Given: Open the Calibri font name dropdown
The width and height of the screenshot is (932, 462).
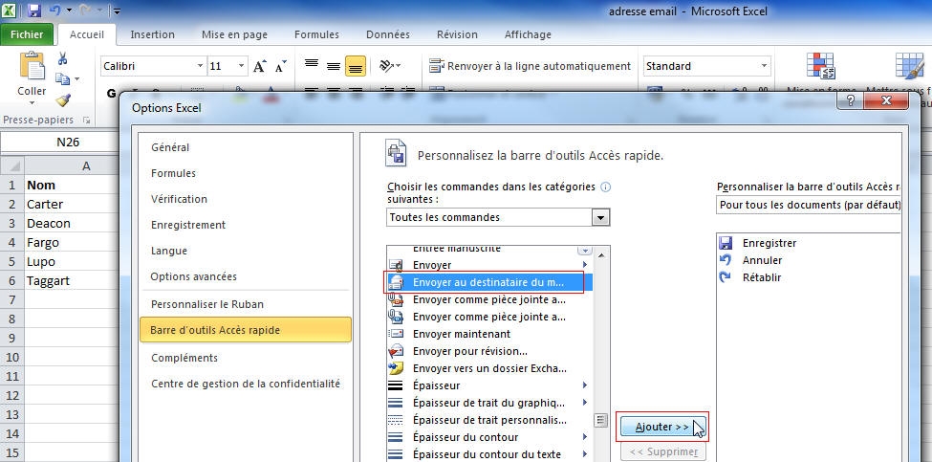Looking at the screenshot, I should pos(201,66).
